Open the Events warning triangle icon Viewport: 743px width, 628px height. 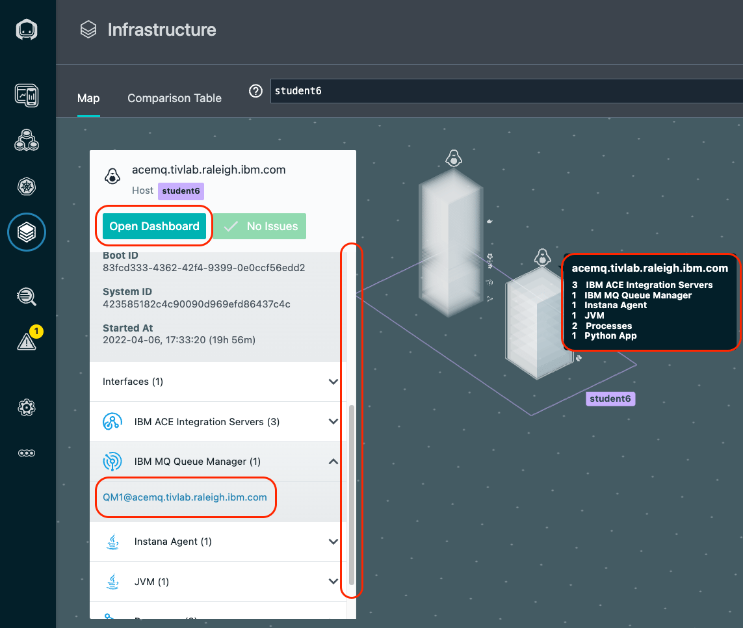point(27,341)
